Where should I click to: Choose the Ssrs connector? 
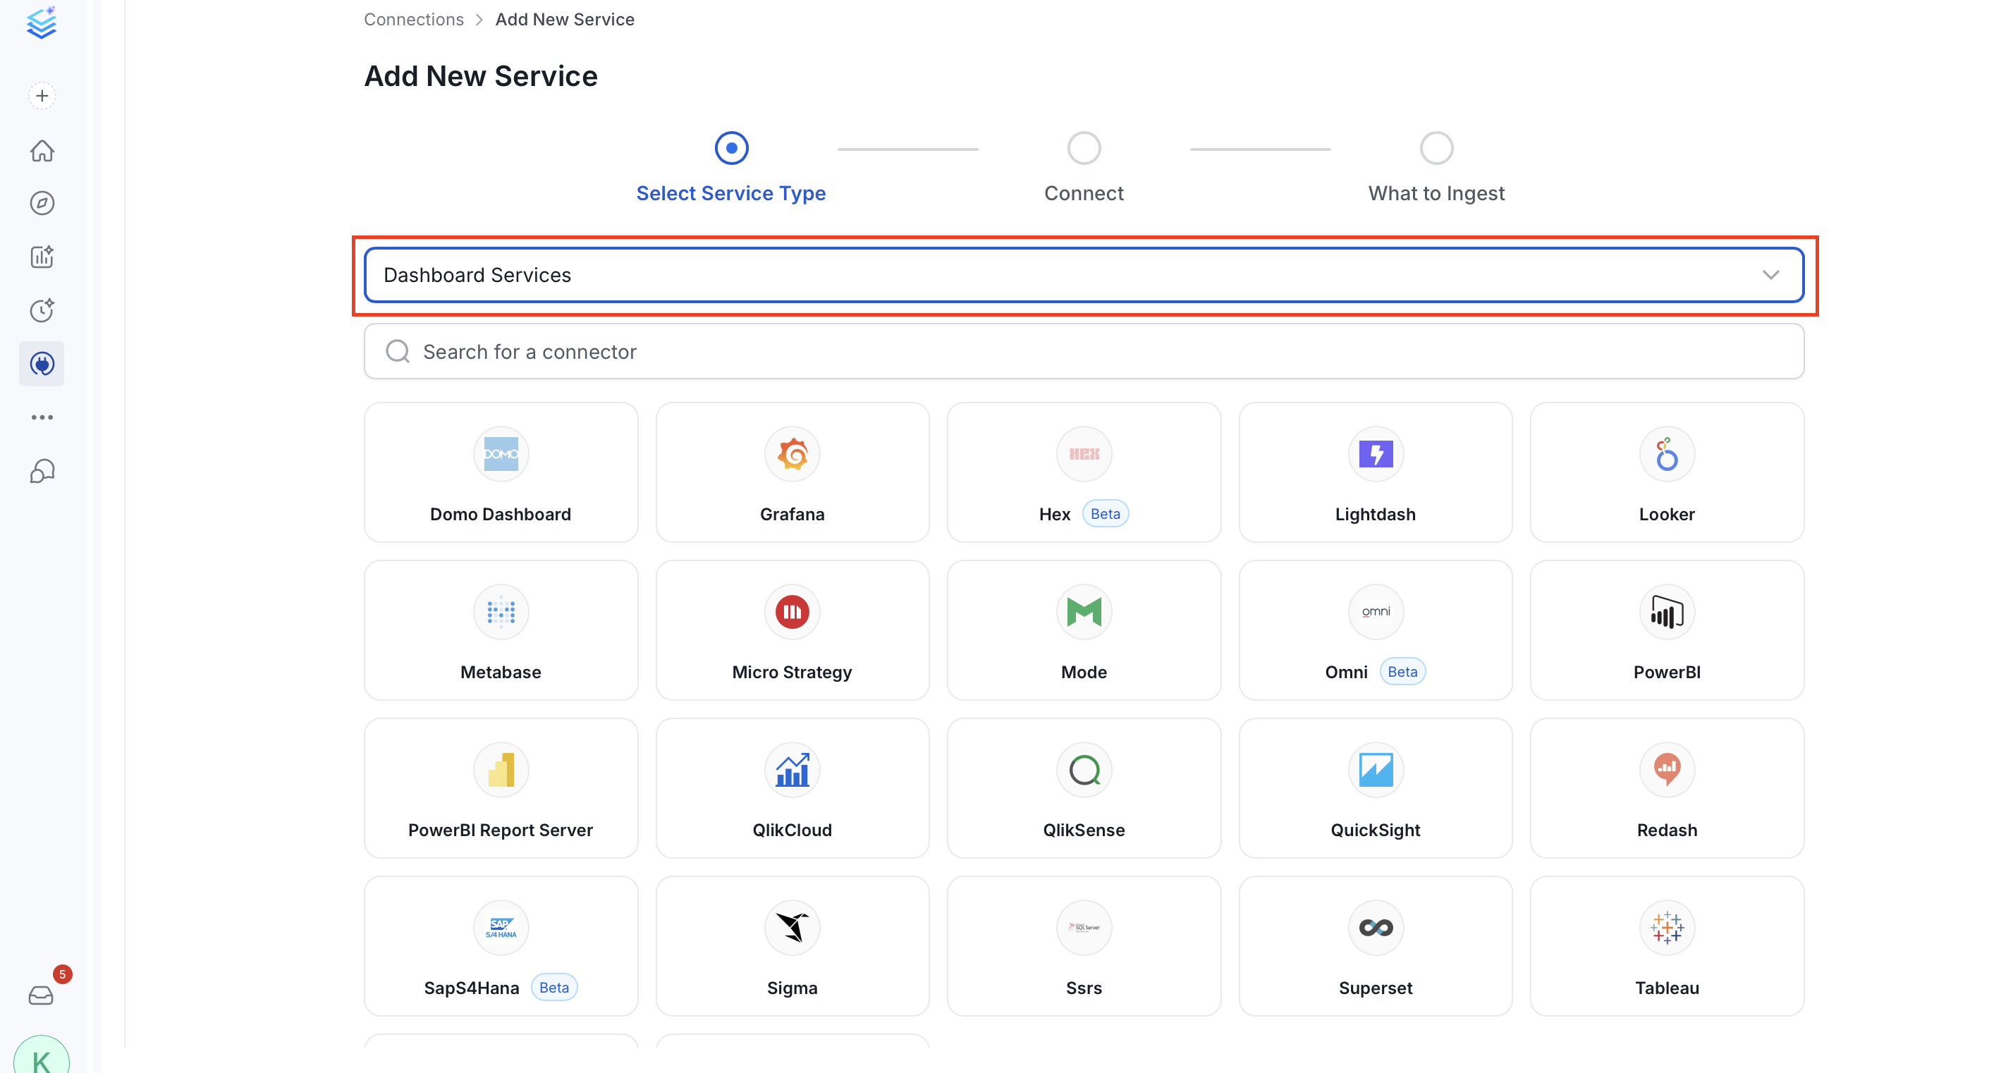[1084, 945]
